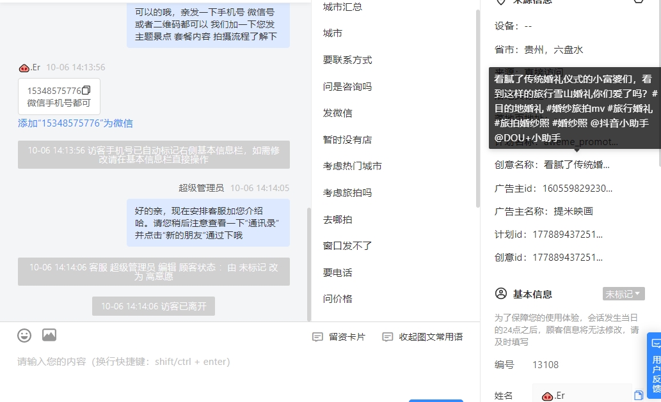Click the 编号 value 13108
661x402 pixels.
545,364
